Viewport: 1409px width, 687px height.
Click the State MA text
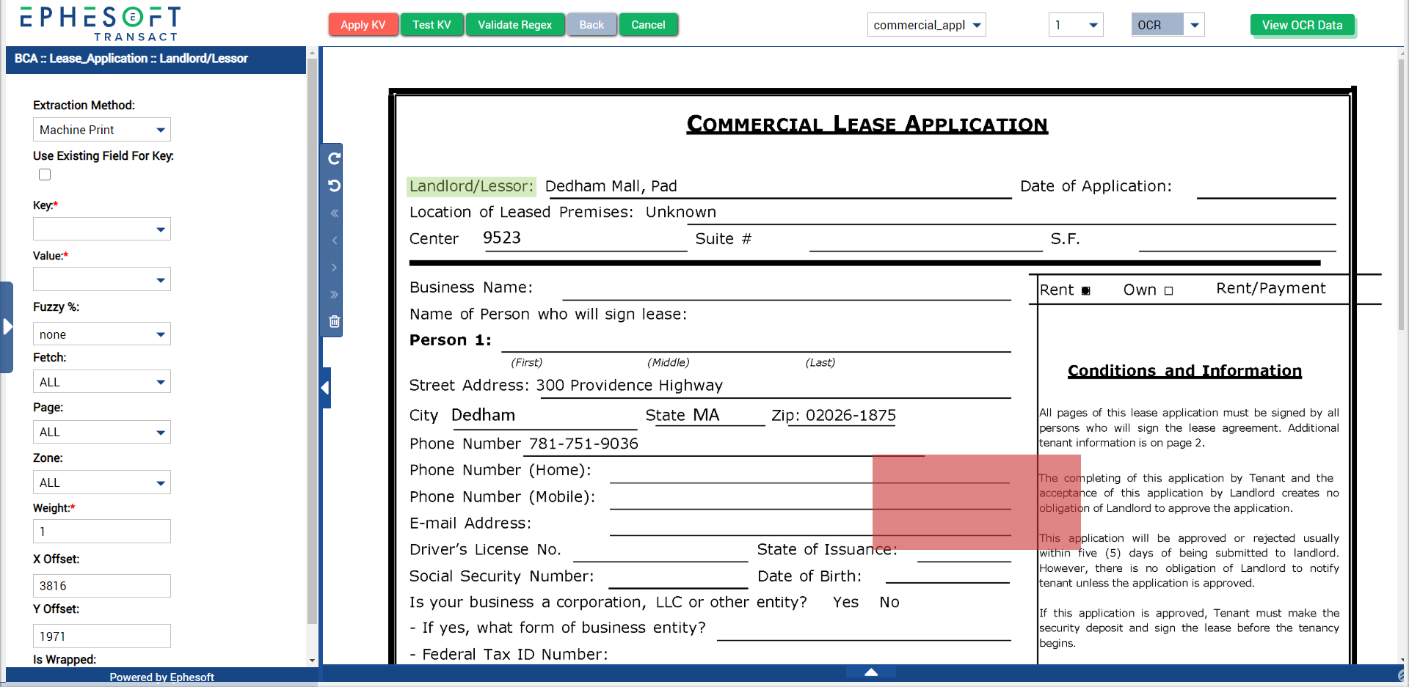(x=682, y=416)
